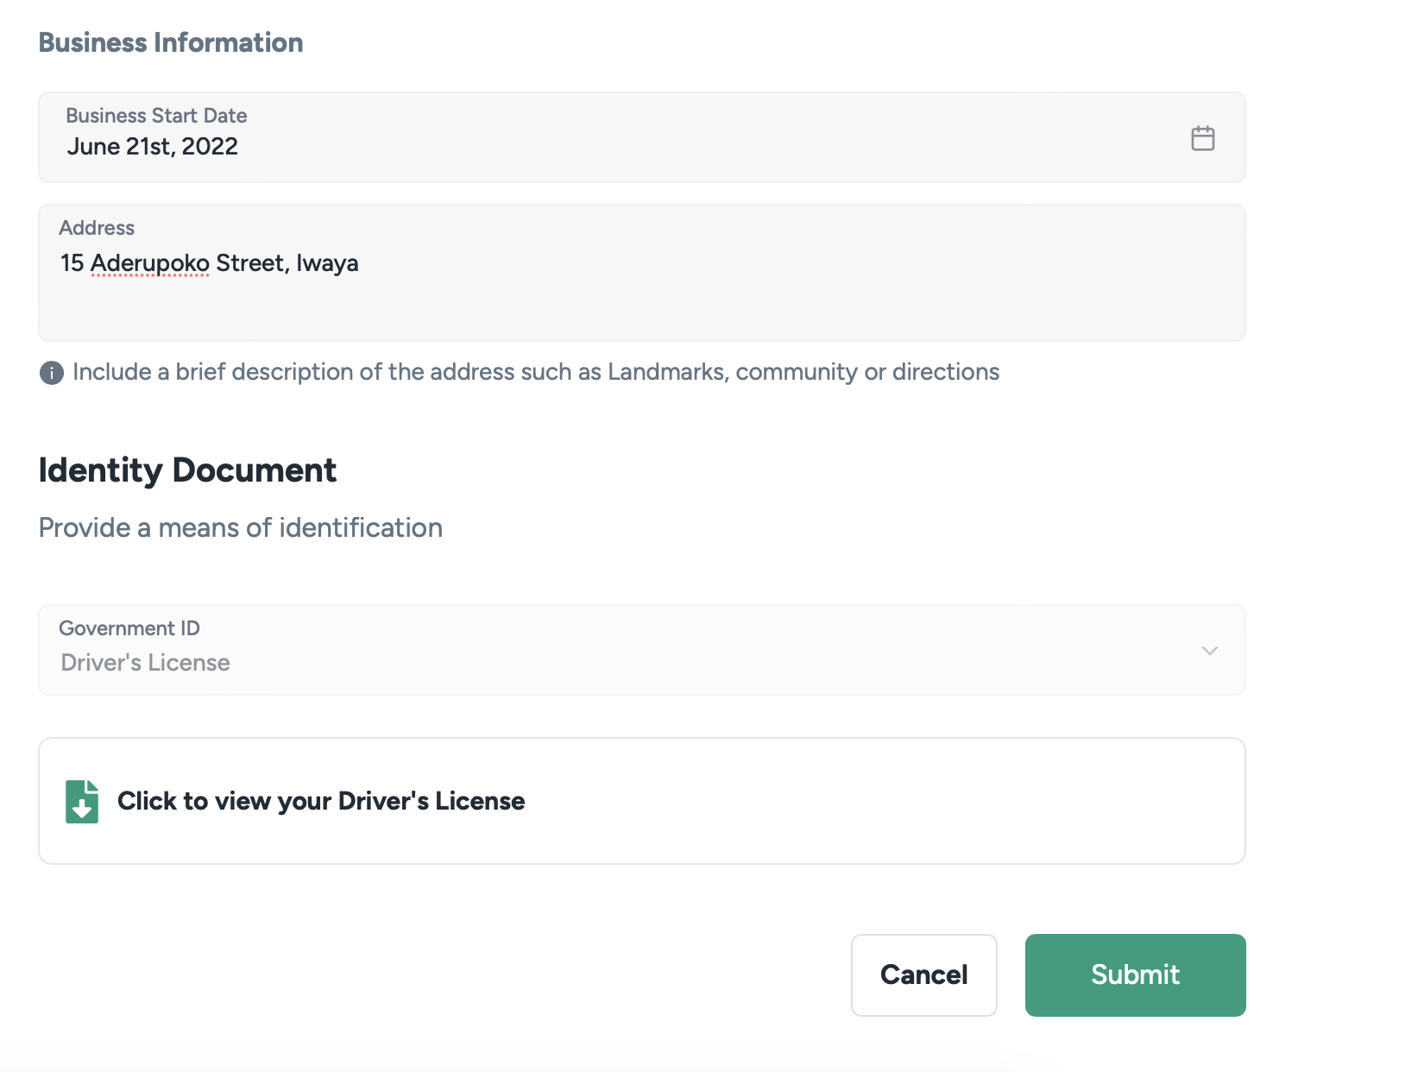Screen dimensions: 1424x1072
Task: Click the landmarks address hint text
Action: (535, 372)
